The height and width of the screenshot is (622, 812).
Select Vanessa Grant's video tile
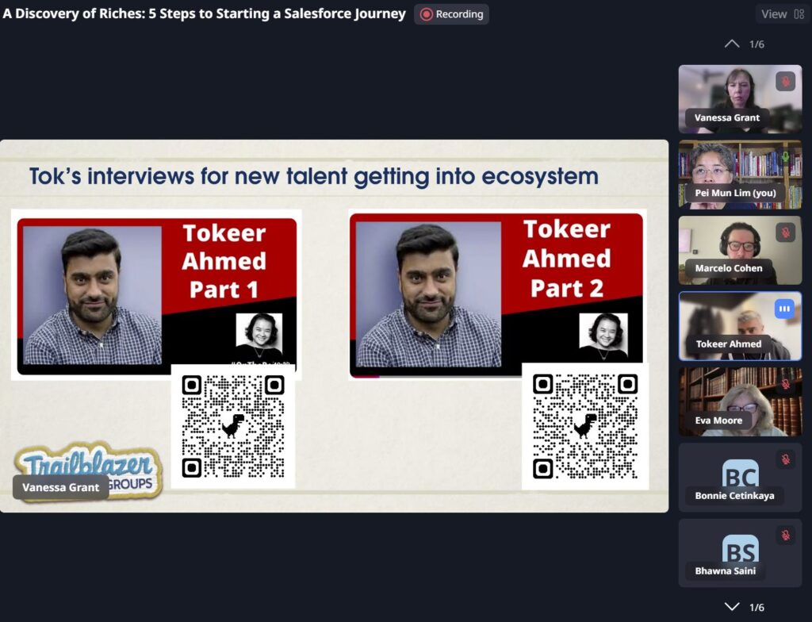click(740, 99)
